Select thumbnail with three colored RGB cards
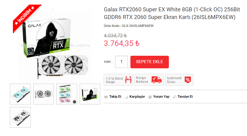This screenshot has height=136, width=247. tap(67, 94)
